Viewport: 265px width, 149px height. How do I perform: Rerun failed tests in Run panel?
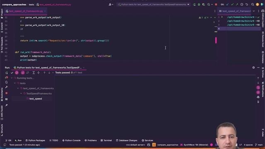click(x=7, y=77)
